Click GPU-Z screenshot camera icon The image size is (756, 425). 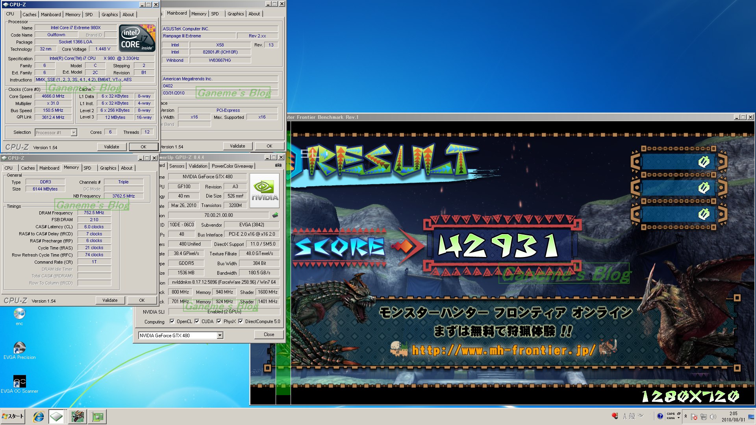click(278, 166)
